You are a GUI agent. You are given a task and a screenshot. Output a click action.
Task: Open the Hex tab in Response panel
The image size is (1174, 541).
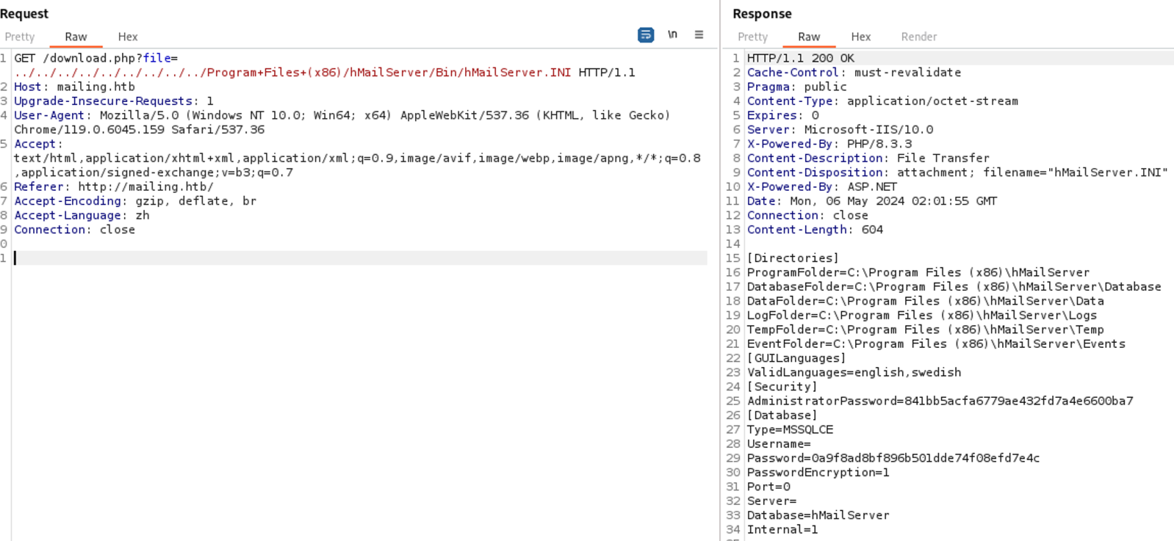point(861,37)
